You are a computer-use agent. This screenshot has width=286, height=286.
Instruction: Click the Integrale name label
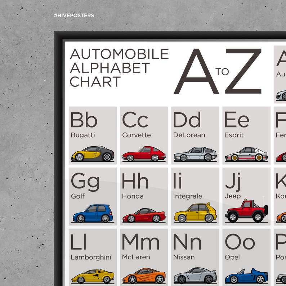click(188, 196)
